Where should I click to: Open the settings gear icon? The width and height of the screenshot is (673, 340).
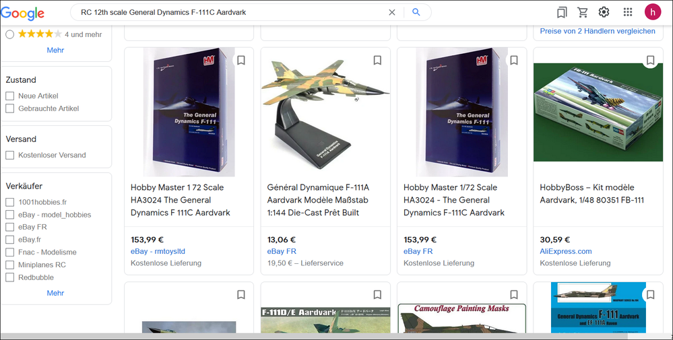[604, 12]
